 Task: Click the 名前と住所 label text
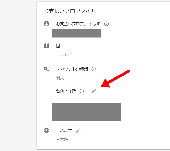click(x=66, y=91)
